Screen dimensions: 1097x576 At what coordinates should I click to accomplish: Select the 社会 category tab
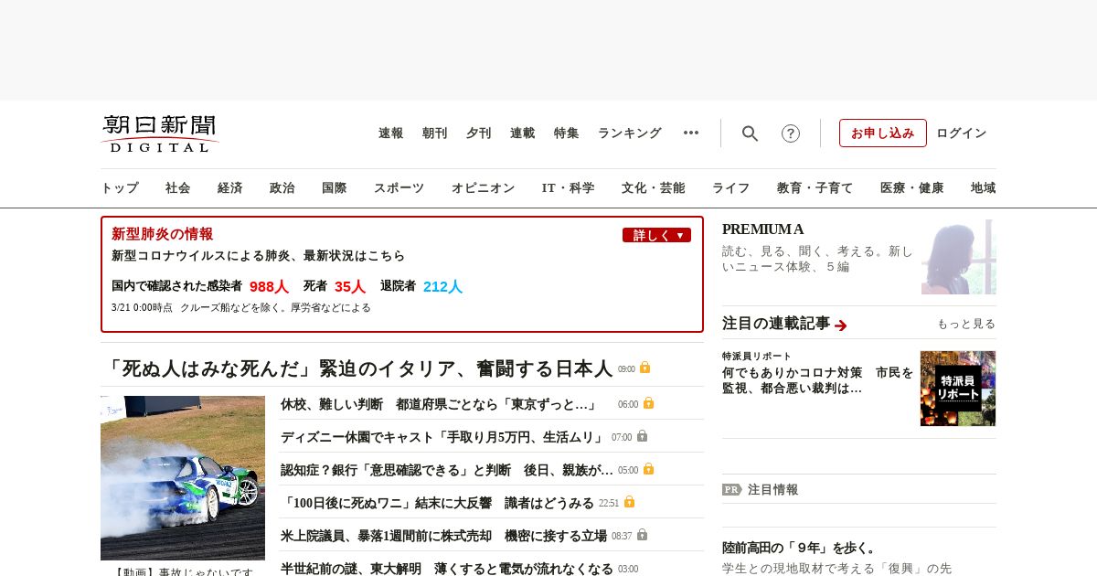tap(178, 188)
